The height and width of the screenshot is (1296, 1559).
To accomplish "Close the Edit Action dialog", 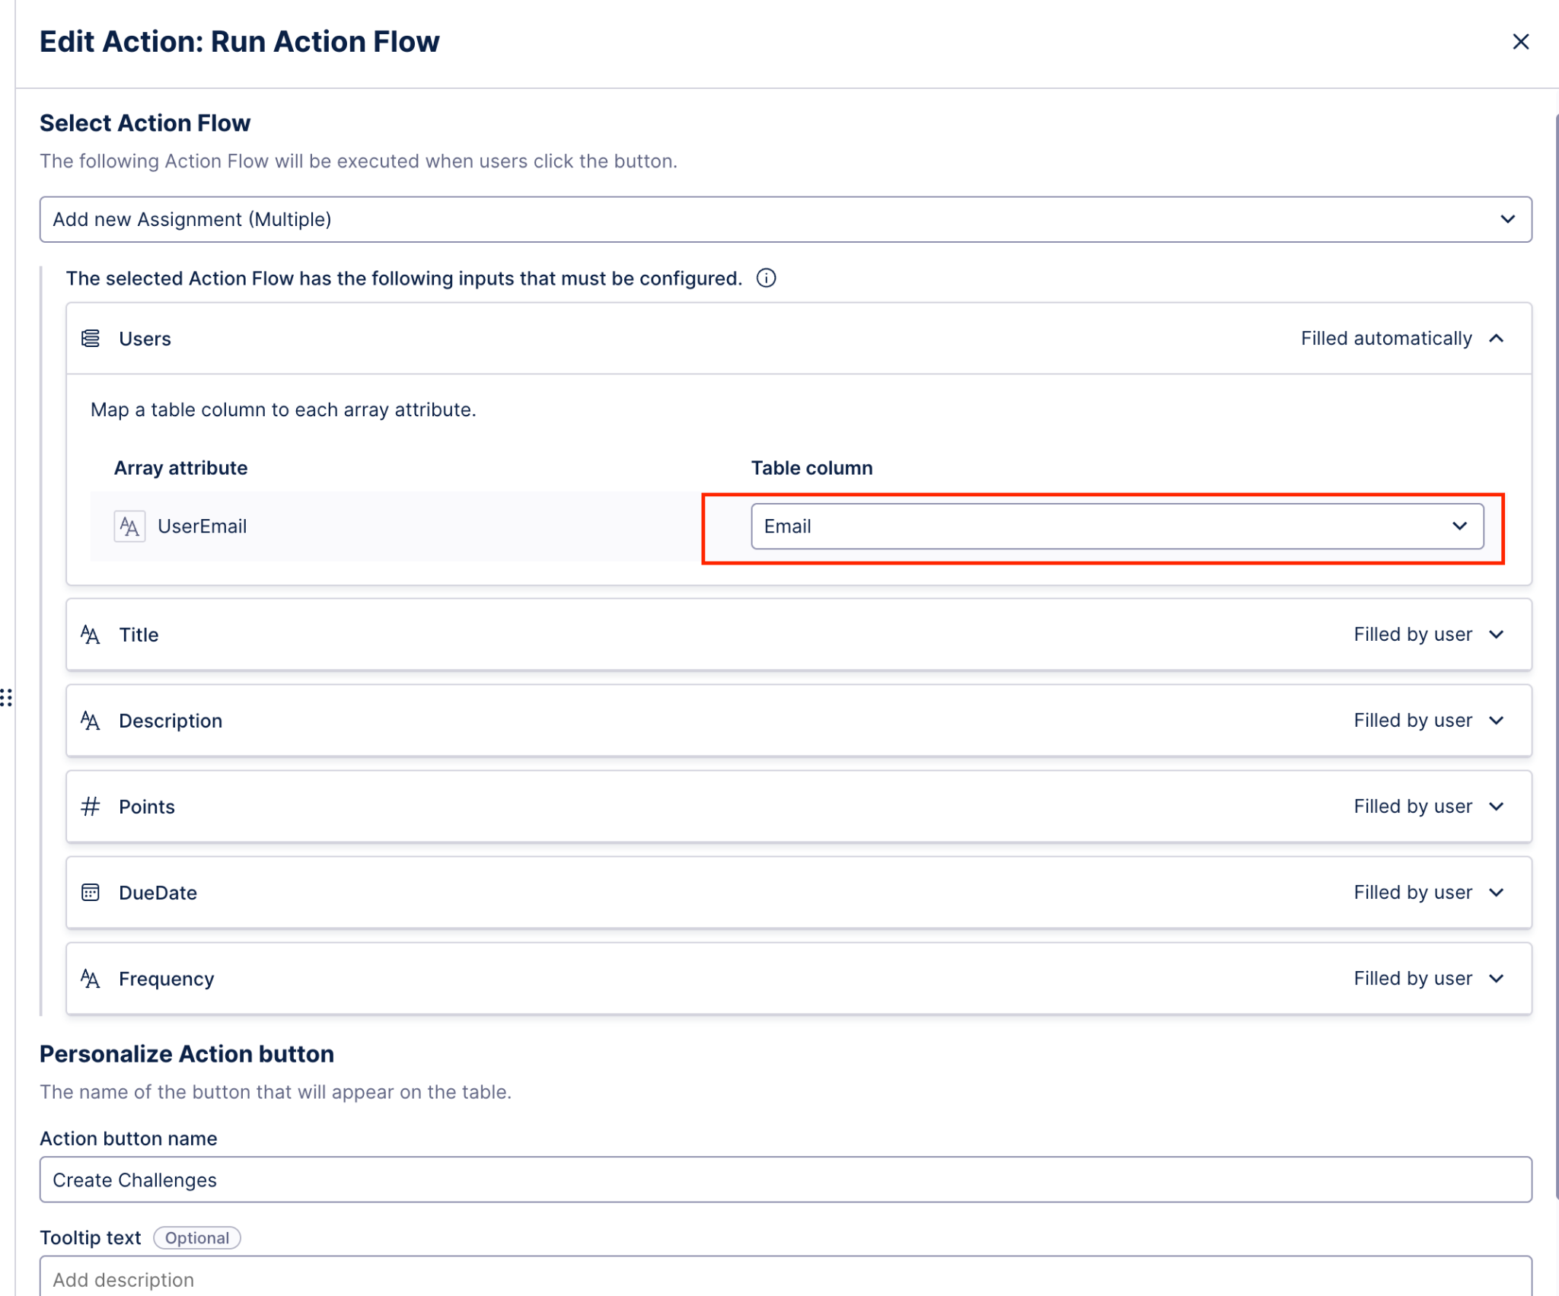I will (1520, 42).
